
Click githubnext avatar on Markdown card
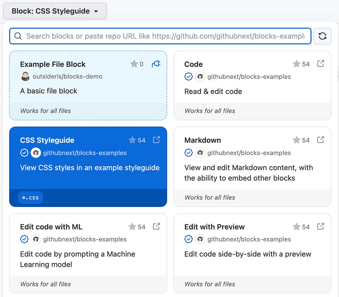pos(200,153)
